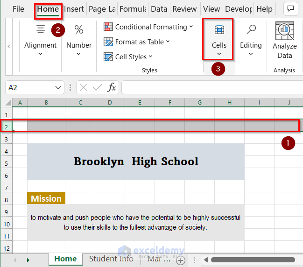Open the Data tab
Viewport: 303px width, 267px height.
tap(159, 9)
